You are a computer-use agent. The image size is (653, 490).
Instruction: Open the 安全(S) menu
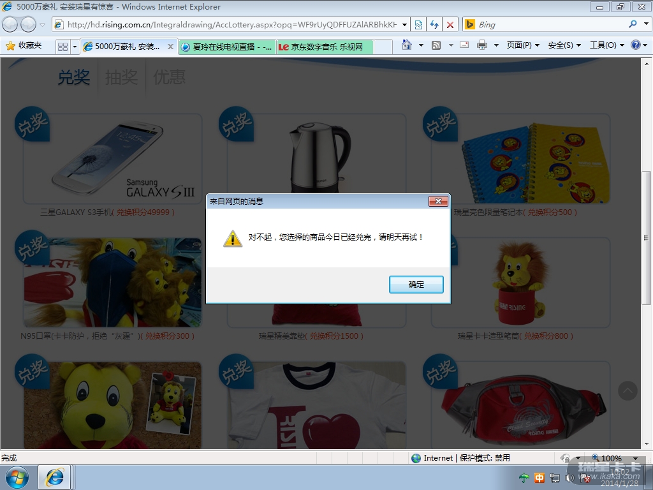(564, 45)
